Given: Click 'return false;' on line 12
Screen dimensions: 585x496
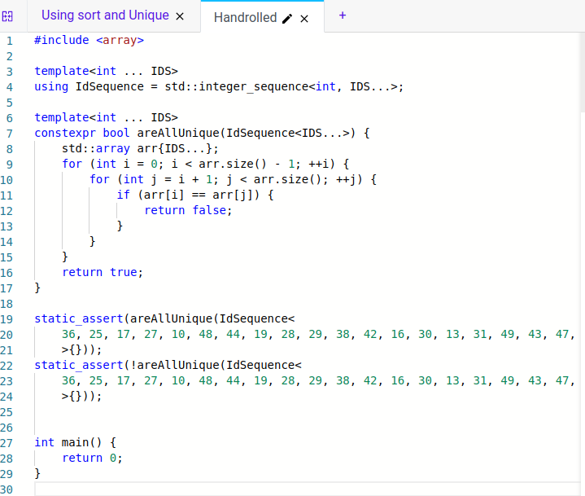Looking at the screenshot, I should [x=188, y=210].
